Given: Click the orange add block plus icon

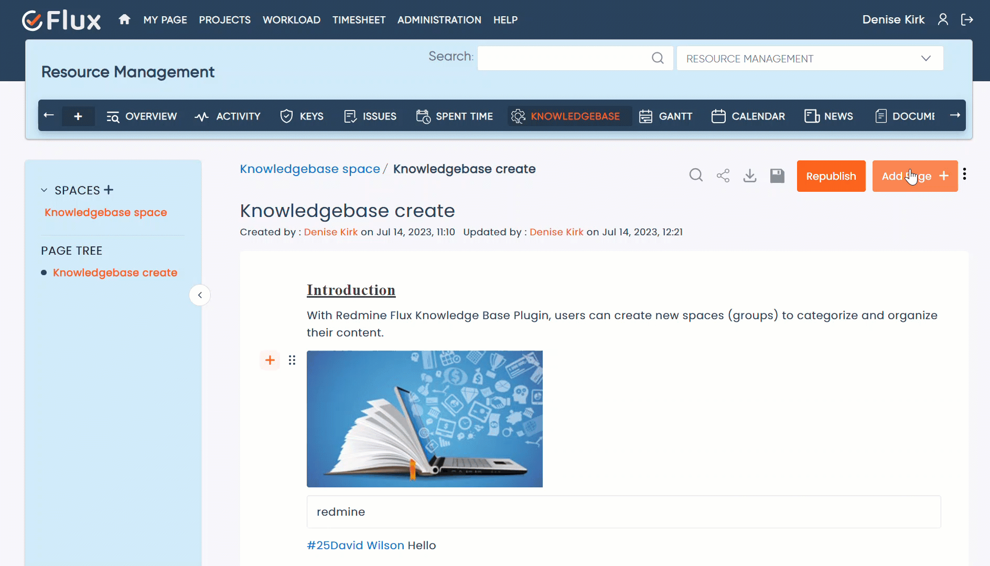Looking at the screenshot, I should [270, 360].
